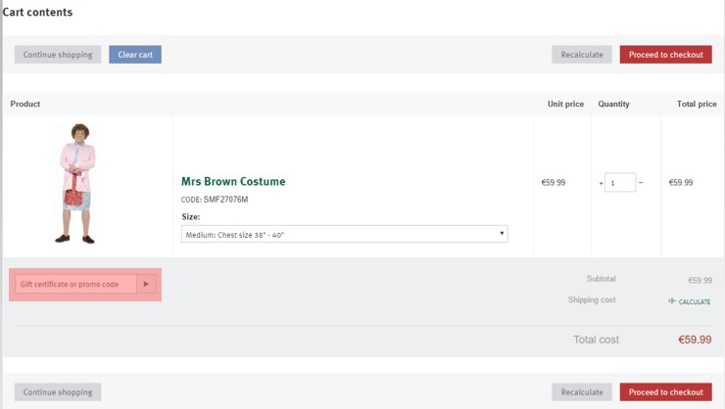Viewport: 725px width, 409px height.
Task: Click Proceed to checkout below Total cost
Action: 666,392
